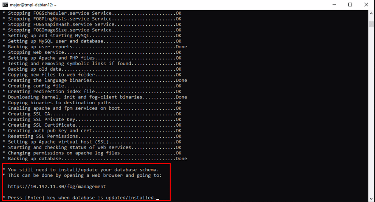Viewport: 375px width, 202px height.
Task: Click the 'You still need to install/update' line
Action: tap(81, 170)
